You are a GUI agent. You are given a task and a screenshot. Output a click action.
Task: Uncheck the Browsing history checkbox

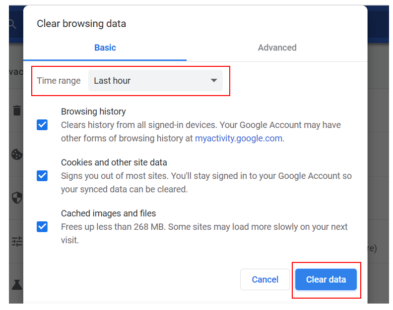click(x=42, y=125)
